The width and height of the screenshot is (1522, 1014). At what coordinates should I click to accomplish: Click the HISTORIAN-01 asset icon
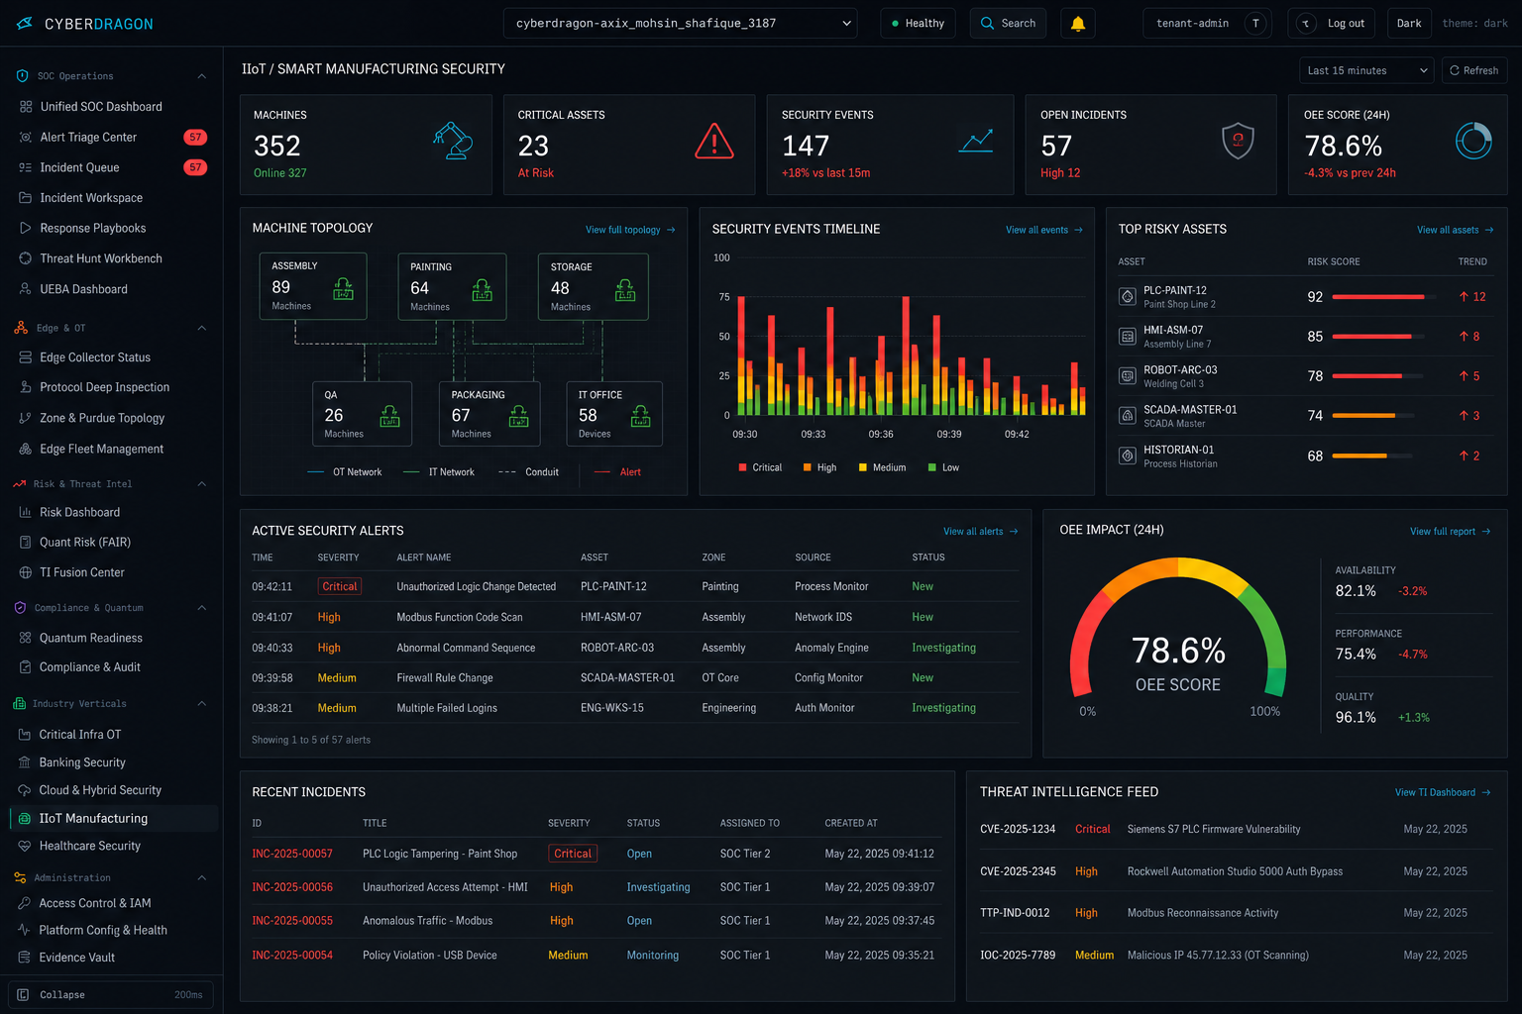tap(1127, 456)
